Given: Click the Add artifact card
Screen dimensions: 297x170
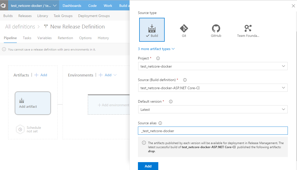Looking at the screenshot, I should click(x=33, y=103).
